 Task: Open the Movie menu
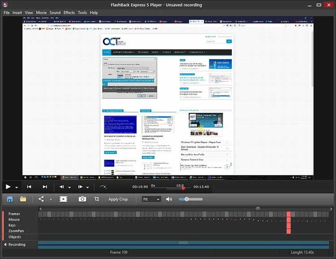(x=41, y=13)
